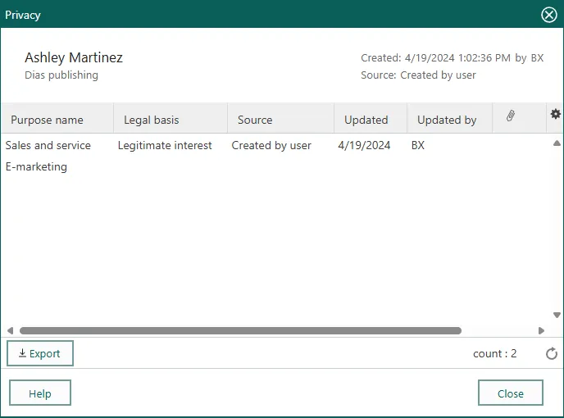This screenshot has height=418, width=564.
Task: Select the E-marketing purpose row
Action: 36,166
